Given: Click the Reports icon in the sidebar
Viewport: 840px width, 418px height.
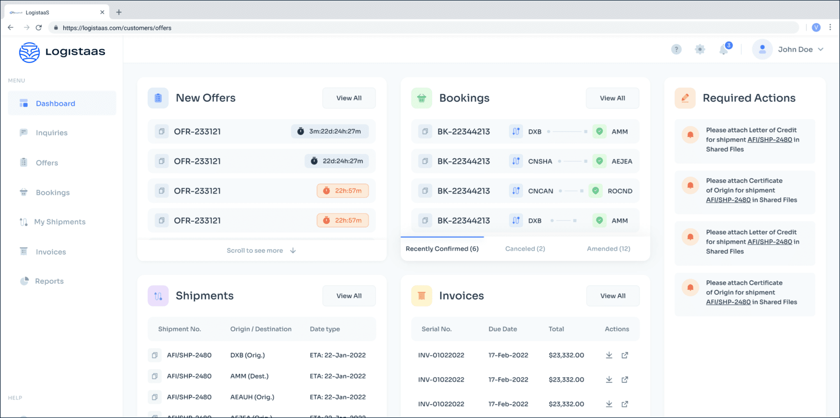Looking at the screenshot, I should tap(24, 281).
